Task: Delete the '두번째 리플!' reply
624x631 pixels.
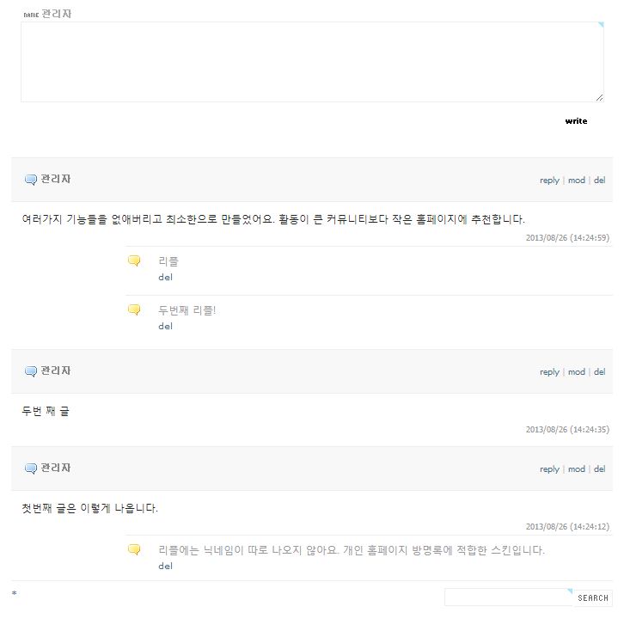Action: point(166,327)
